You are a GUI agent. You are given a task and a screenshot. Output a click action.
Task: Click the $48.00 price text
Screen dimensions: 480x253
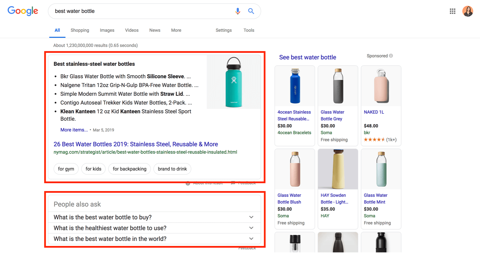coord(371,126)
